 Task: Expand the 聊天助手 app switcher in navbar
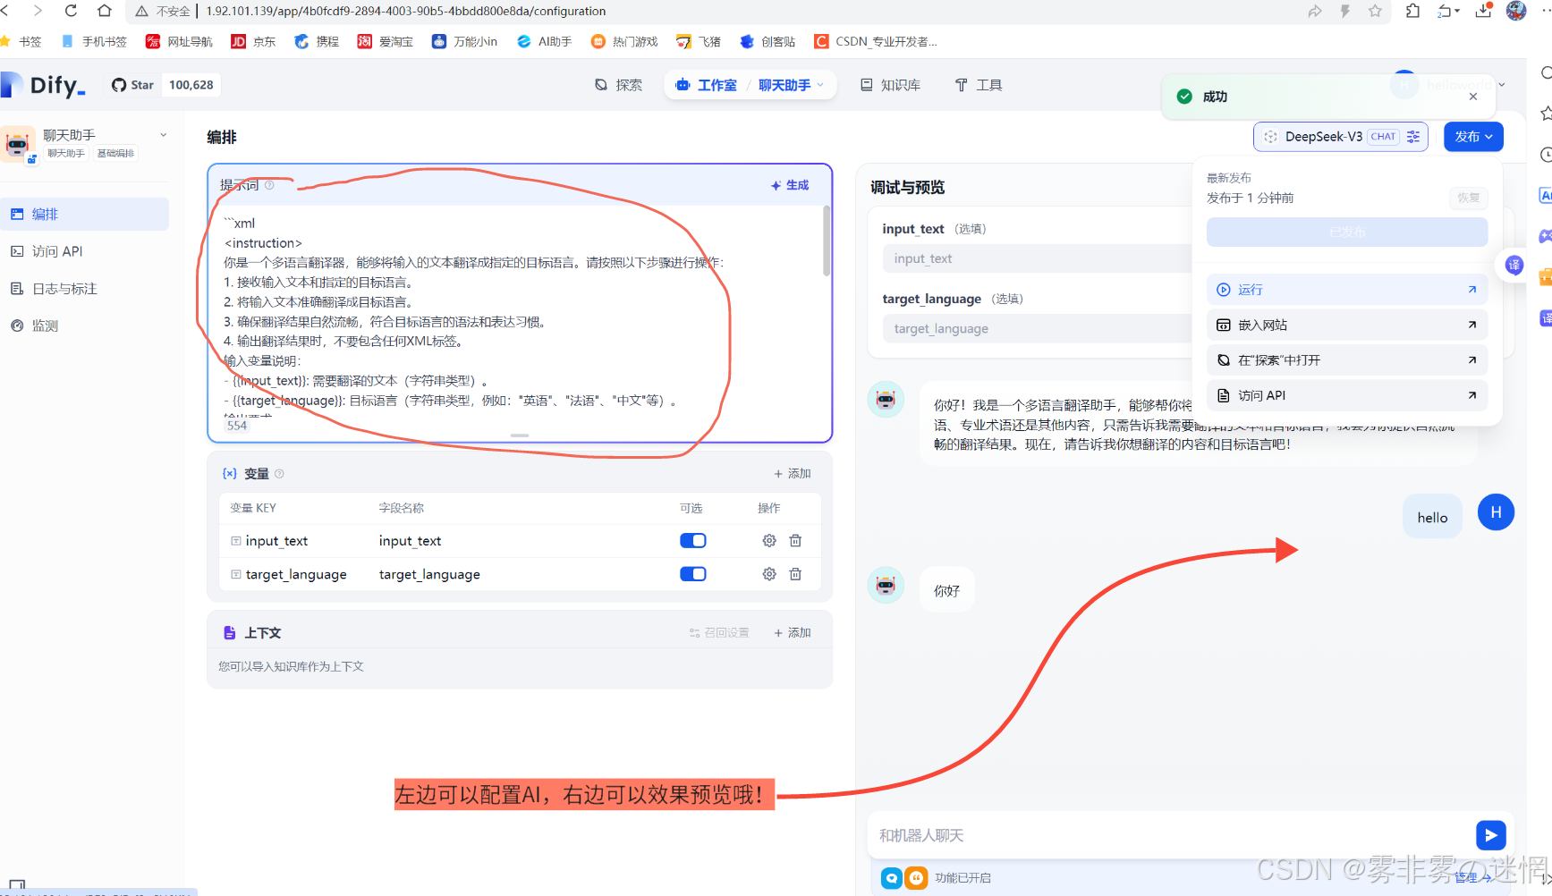(x=791, y=85)
